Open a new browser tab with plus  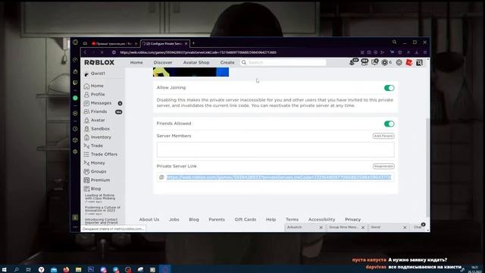tap(194, 43)
